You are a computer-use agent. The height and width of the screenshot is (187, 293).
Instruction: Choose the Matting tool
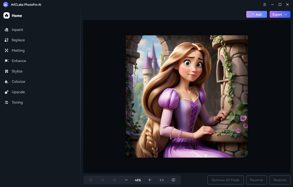tap(15, 51)
